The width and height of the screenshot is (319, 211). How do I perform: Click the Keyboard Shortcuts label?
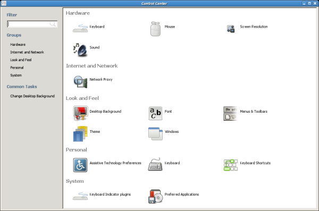[255, 163]
